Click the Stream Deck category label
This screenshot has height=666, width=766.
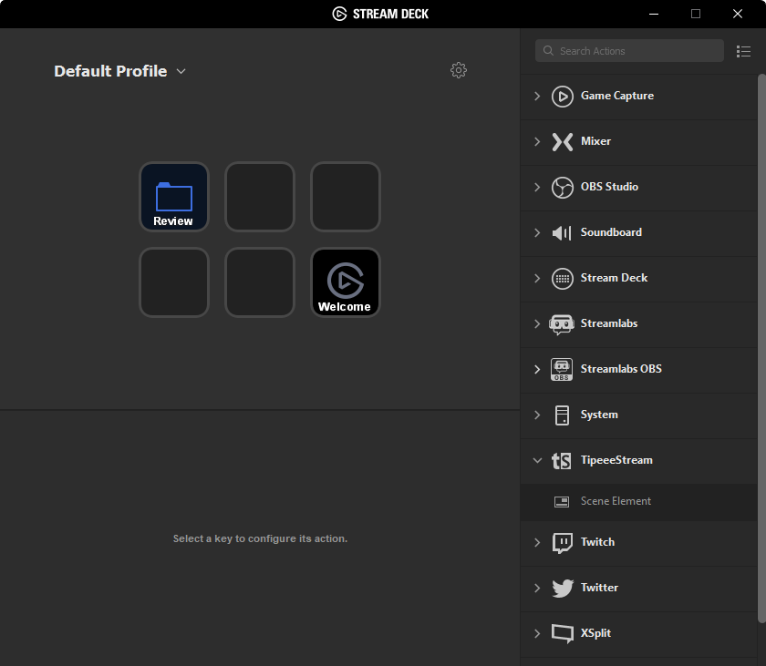pyautogui.click(x=614, y=278)
